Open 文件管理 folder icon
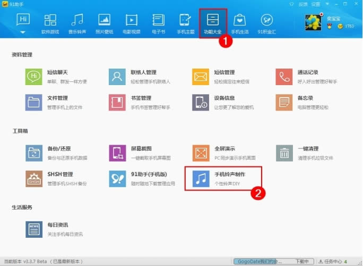The height and width of the screenshot is (266, 363). coord(34,102)
